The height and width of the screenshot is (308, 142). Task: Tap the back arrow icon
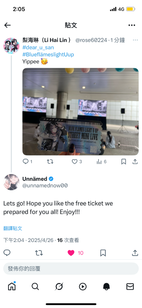click(x=8, y=25)
